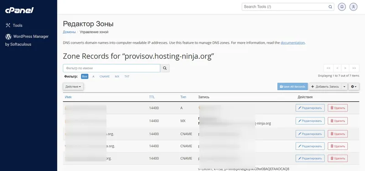Delete the A record
Viewport: 365px width, 171px height.
tap(338, 108)
